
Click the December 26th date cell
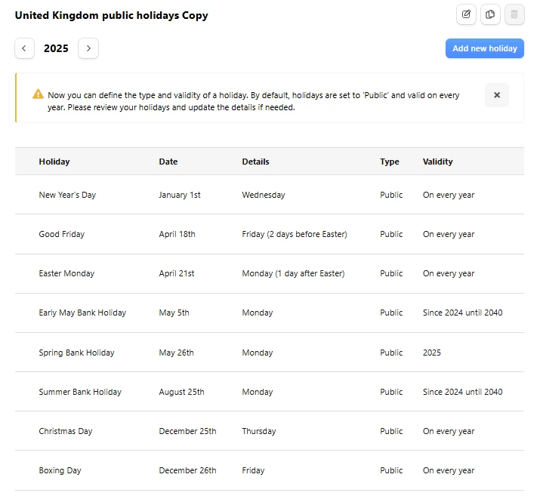188,470
